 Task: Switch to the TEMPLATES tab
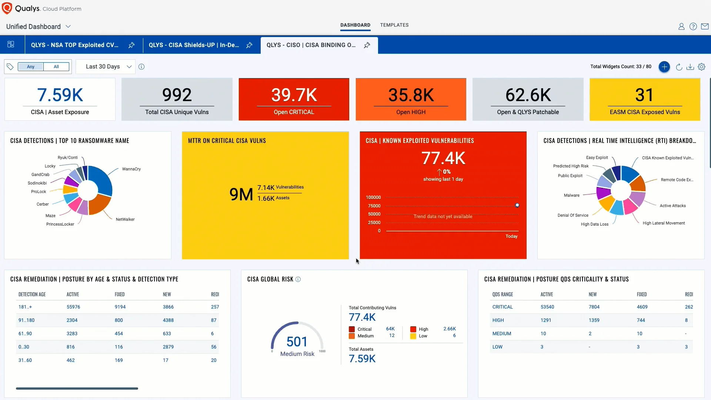coord(394,25)
